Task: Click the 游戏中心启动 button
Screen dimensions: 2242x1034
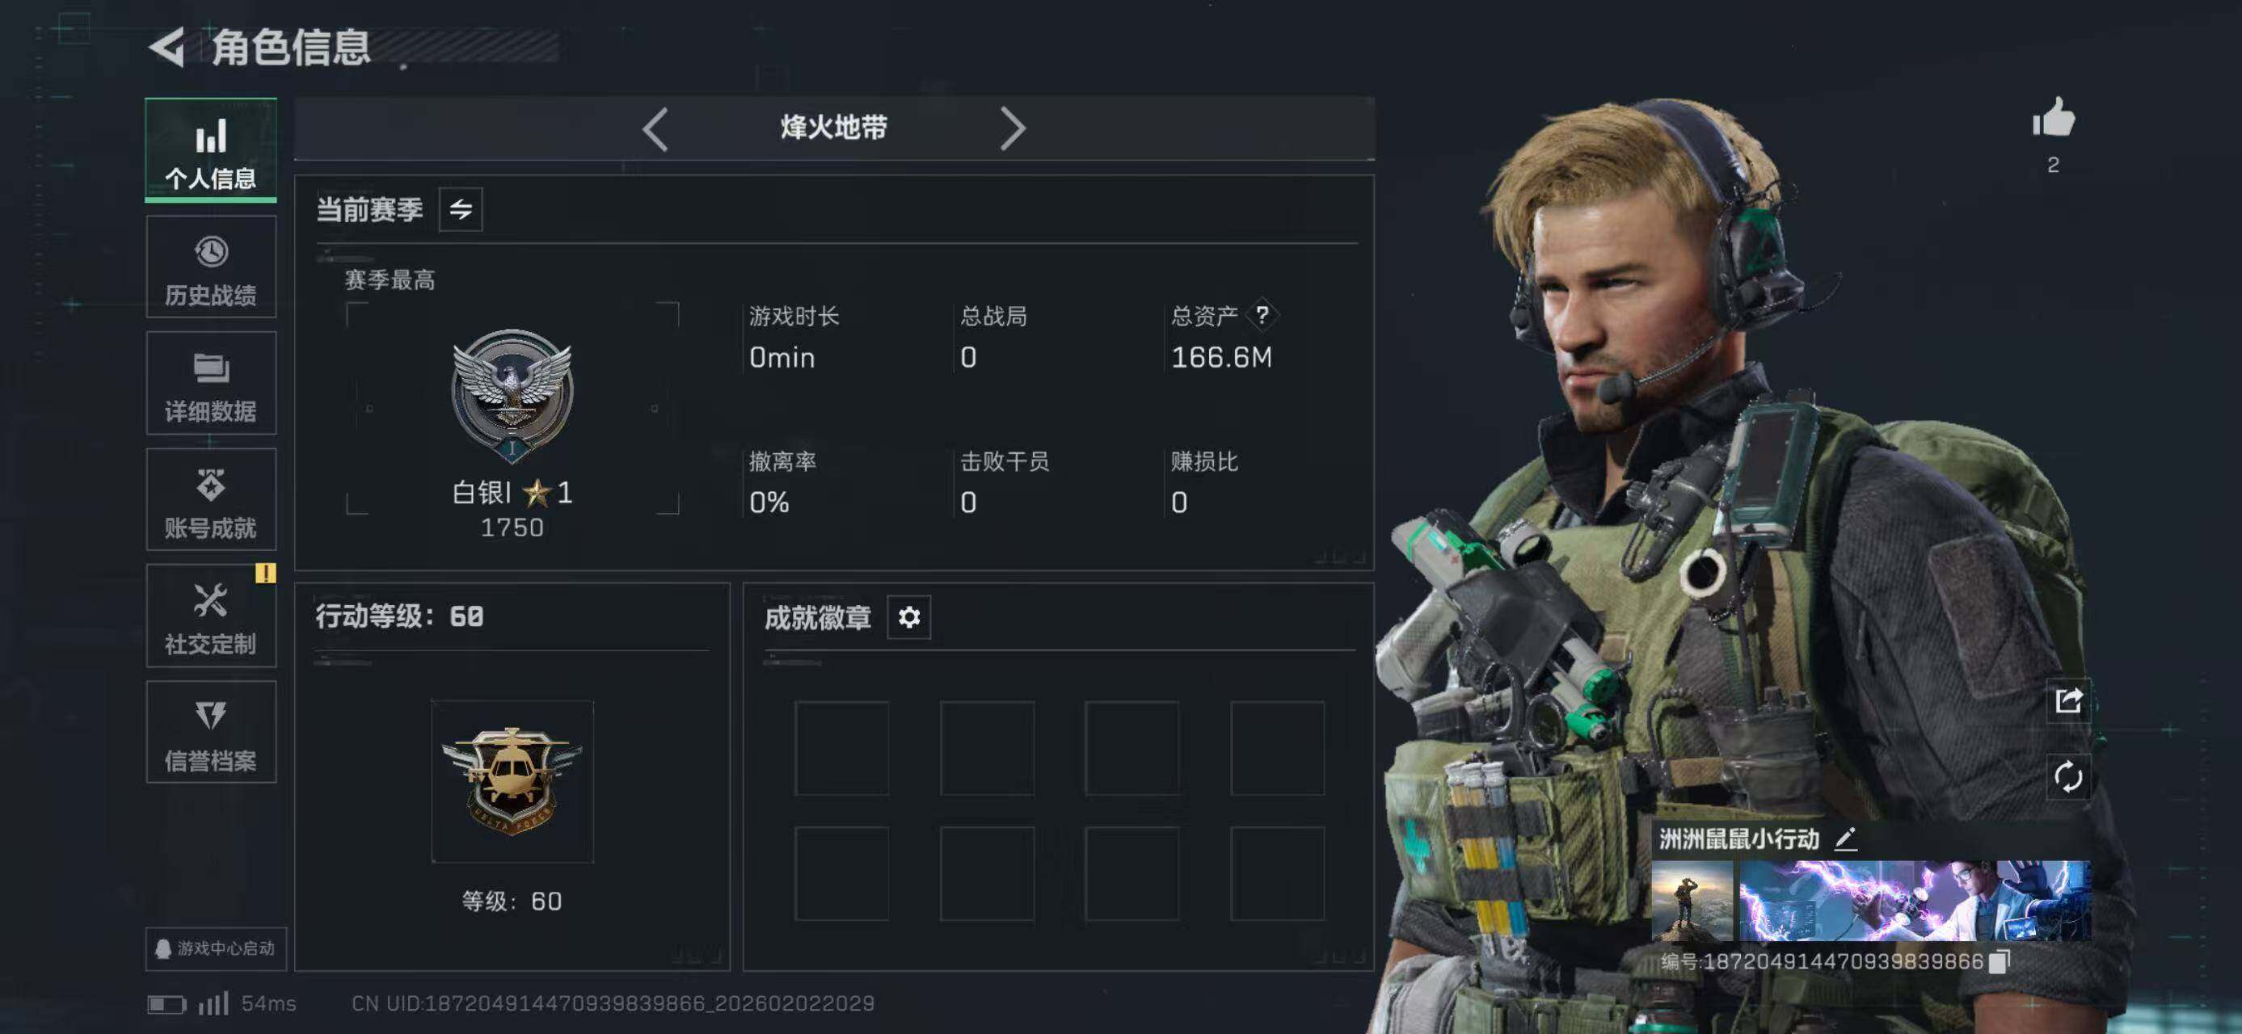Action: tap(216, 948)
